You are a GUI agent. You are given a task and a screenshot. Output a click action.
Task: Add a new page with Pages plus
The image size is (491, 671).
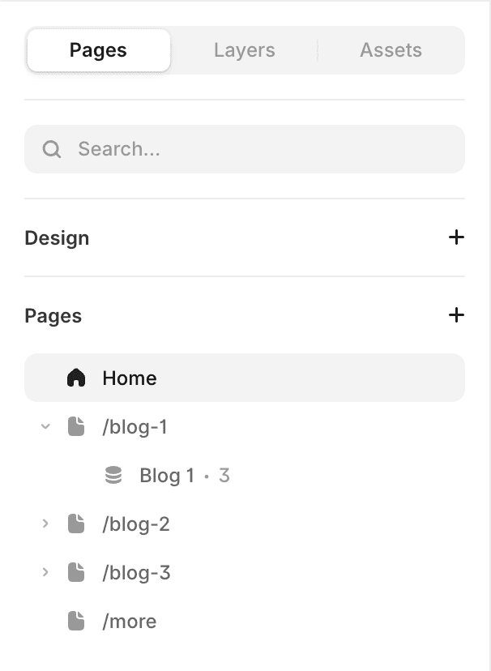tap(456, 315)
